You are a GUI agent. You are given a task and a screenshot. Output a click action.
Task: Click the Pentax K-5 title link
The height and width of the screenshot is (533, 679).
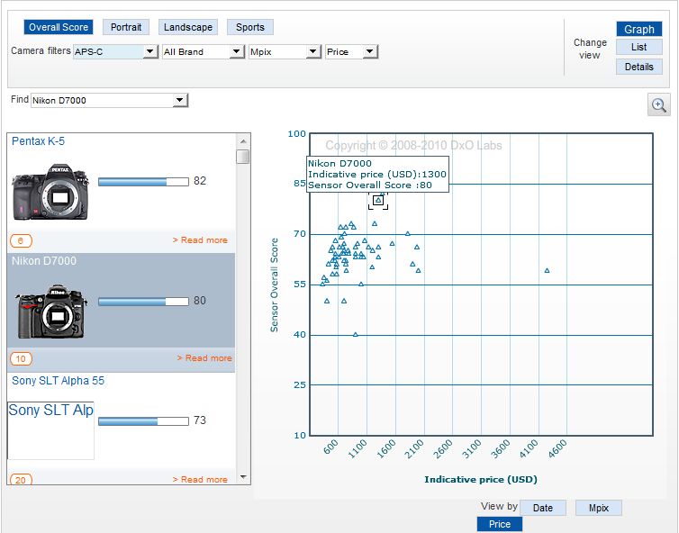click(x=38, y=141)
